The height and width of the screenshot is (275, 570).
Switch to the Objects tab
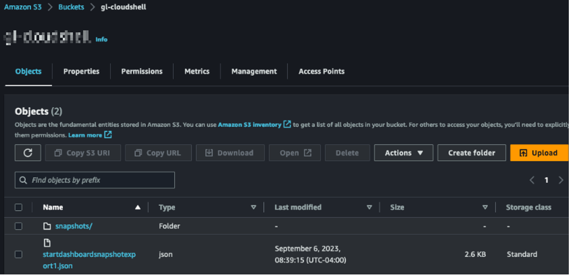click(x=29, y=72)
